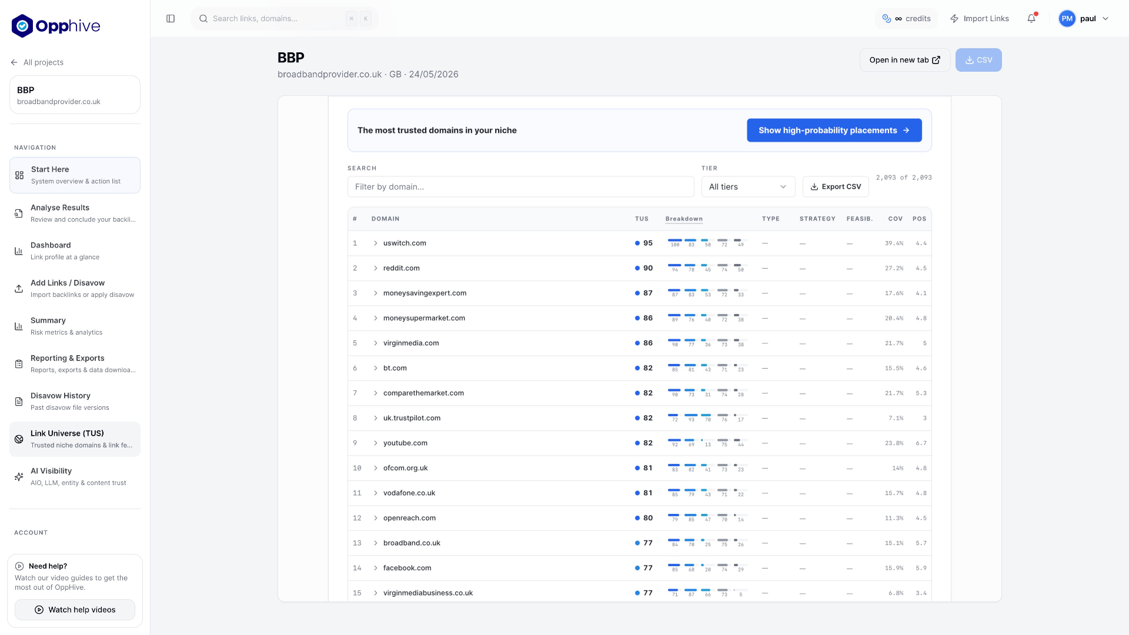Click the Reporting & Exports clipboard icon
1129x635 pixels.
(19, 364)
